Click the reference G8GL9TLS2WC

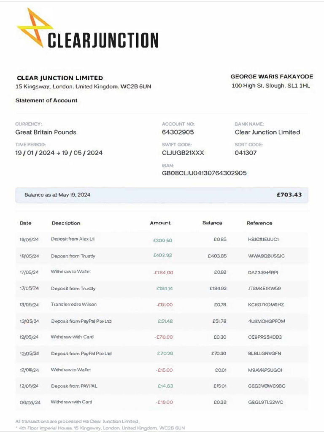tap(266, 402)
